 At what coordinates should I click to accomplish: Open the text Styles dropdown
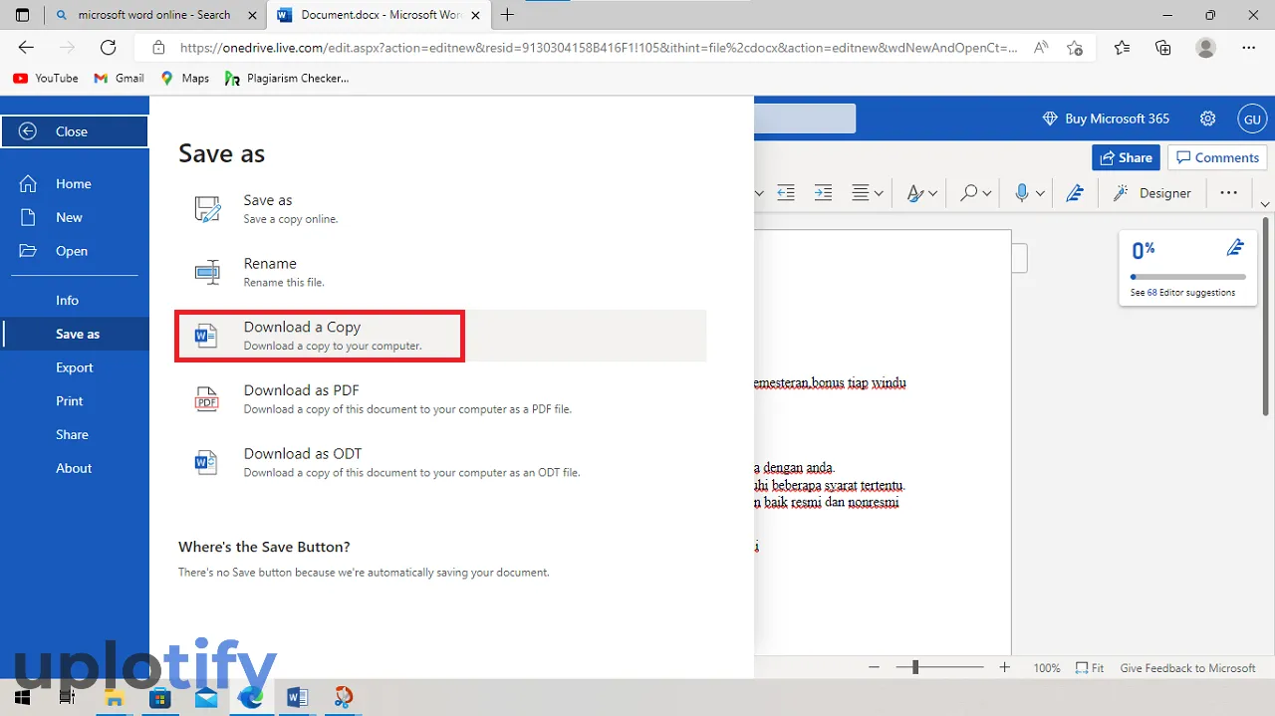click(x=921, y=193)
